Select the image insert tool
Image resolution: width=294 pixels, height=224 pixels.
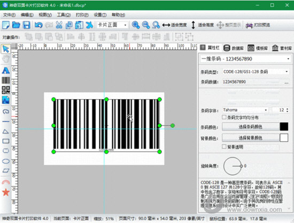tap(6, 100)
